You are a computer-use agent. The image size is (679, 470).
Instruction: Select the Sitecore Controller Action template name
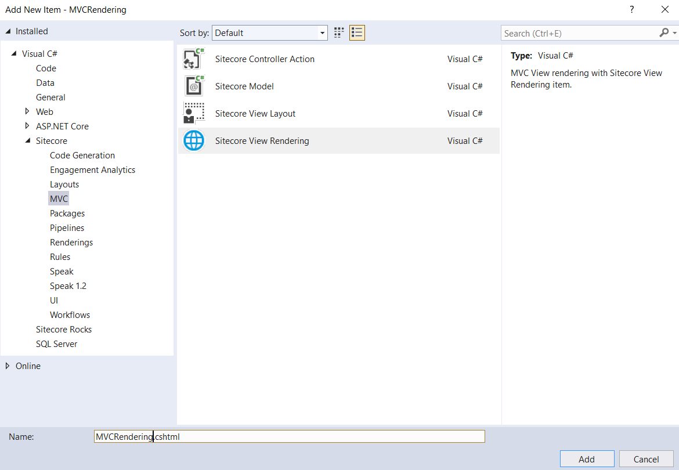(x=265, y=59)
